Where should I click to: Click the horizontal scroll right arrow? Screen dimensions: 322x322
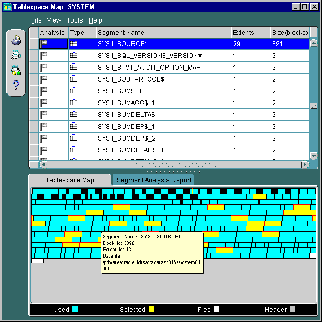pos(305,165)
